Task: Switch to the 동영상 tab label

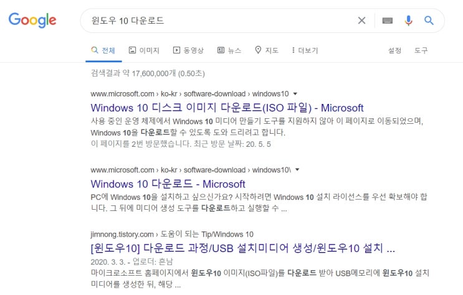Action: (193, 50)
